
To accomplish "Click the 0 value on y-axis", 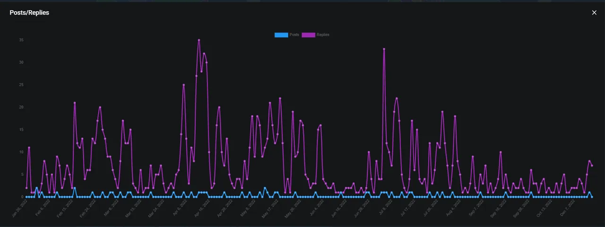I will (22, 197).
